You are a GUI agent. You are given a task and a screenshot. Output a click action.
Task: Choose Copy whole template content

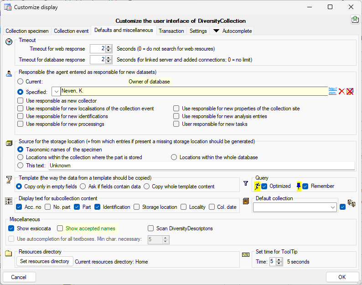[x=147, y=187]
